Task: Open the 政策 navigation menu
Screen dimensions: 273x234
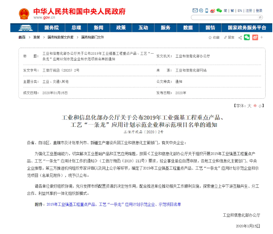Action: point(121,28)
